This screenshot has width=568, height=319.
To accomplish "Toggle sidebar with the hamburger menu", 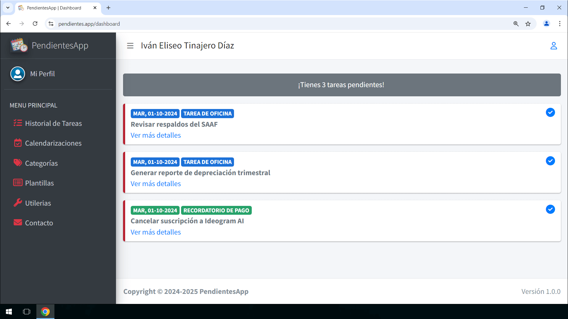I will tap(130, 46).
